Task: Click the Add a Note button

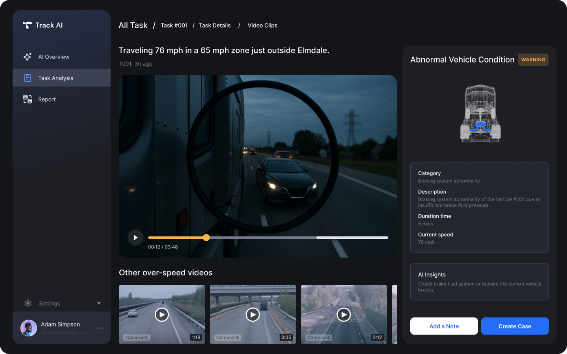Action: pos(444,326)
